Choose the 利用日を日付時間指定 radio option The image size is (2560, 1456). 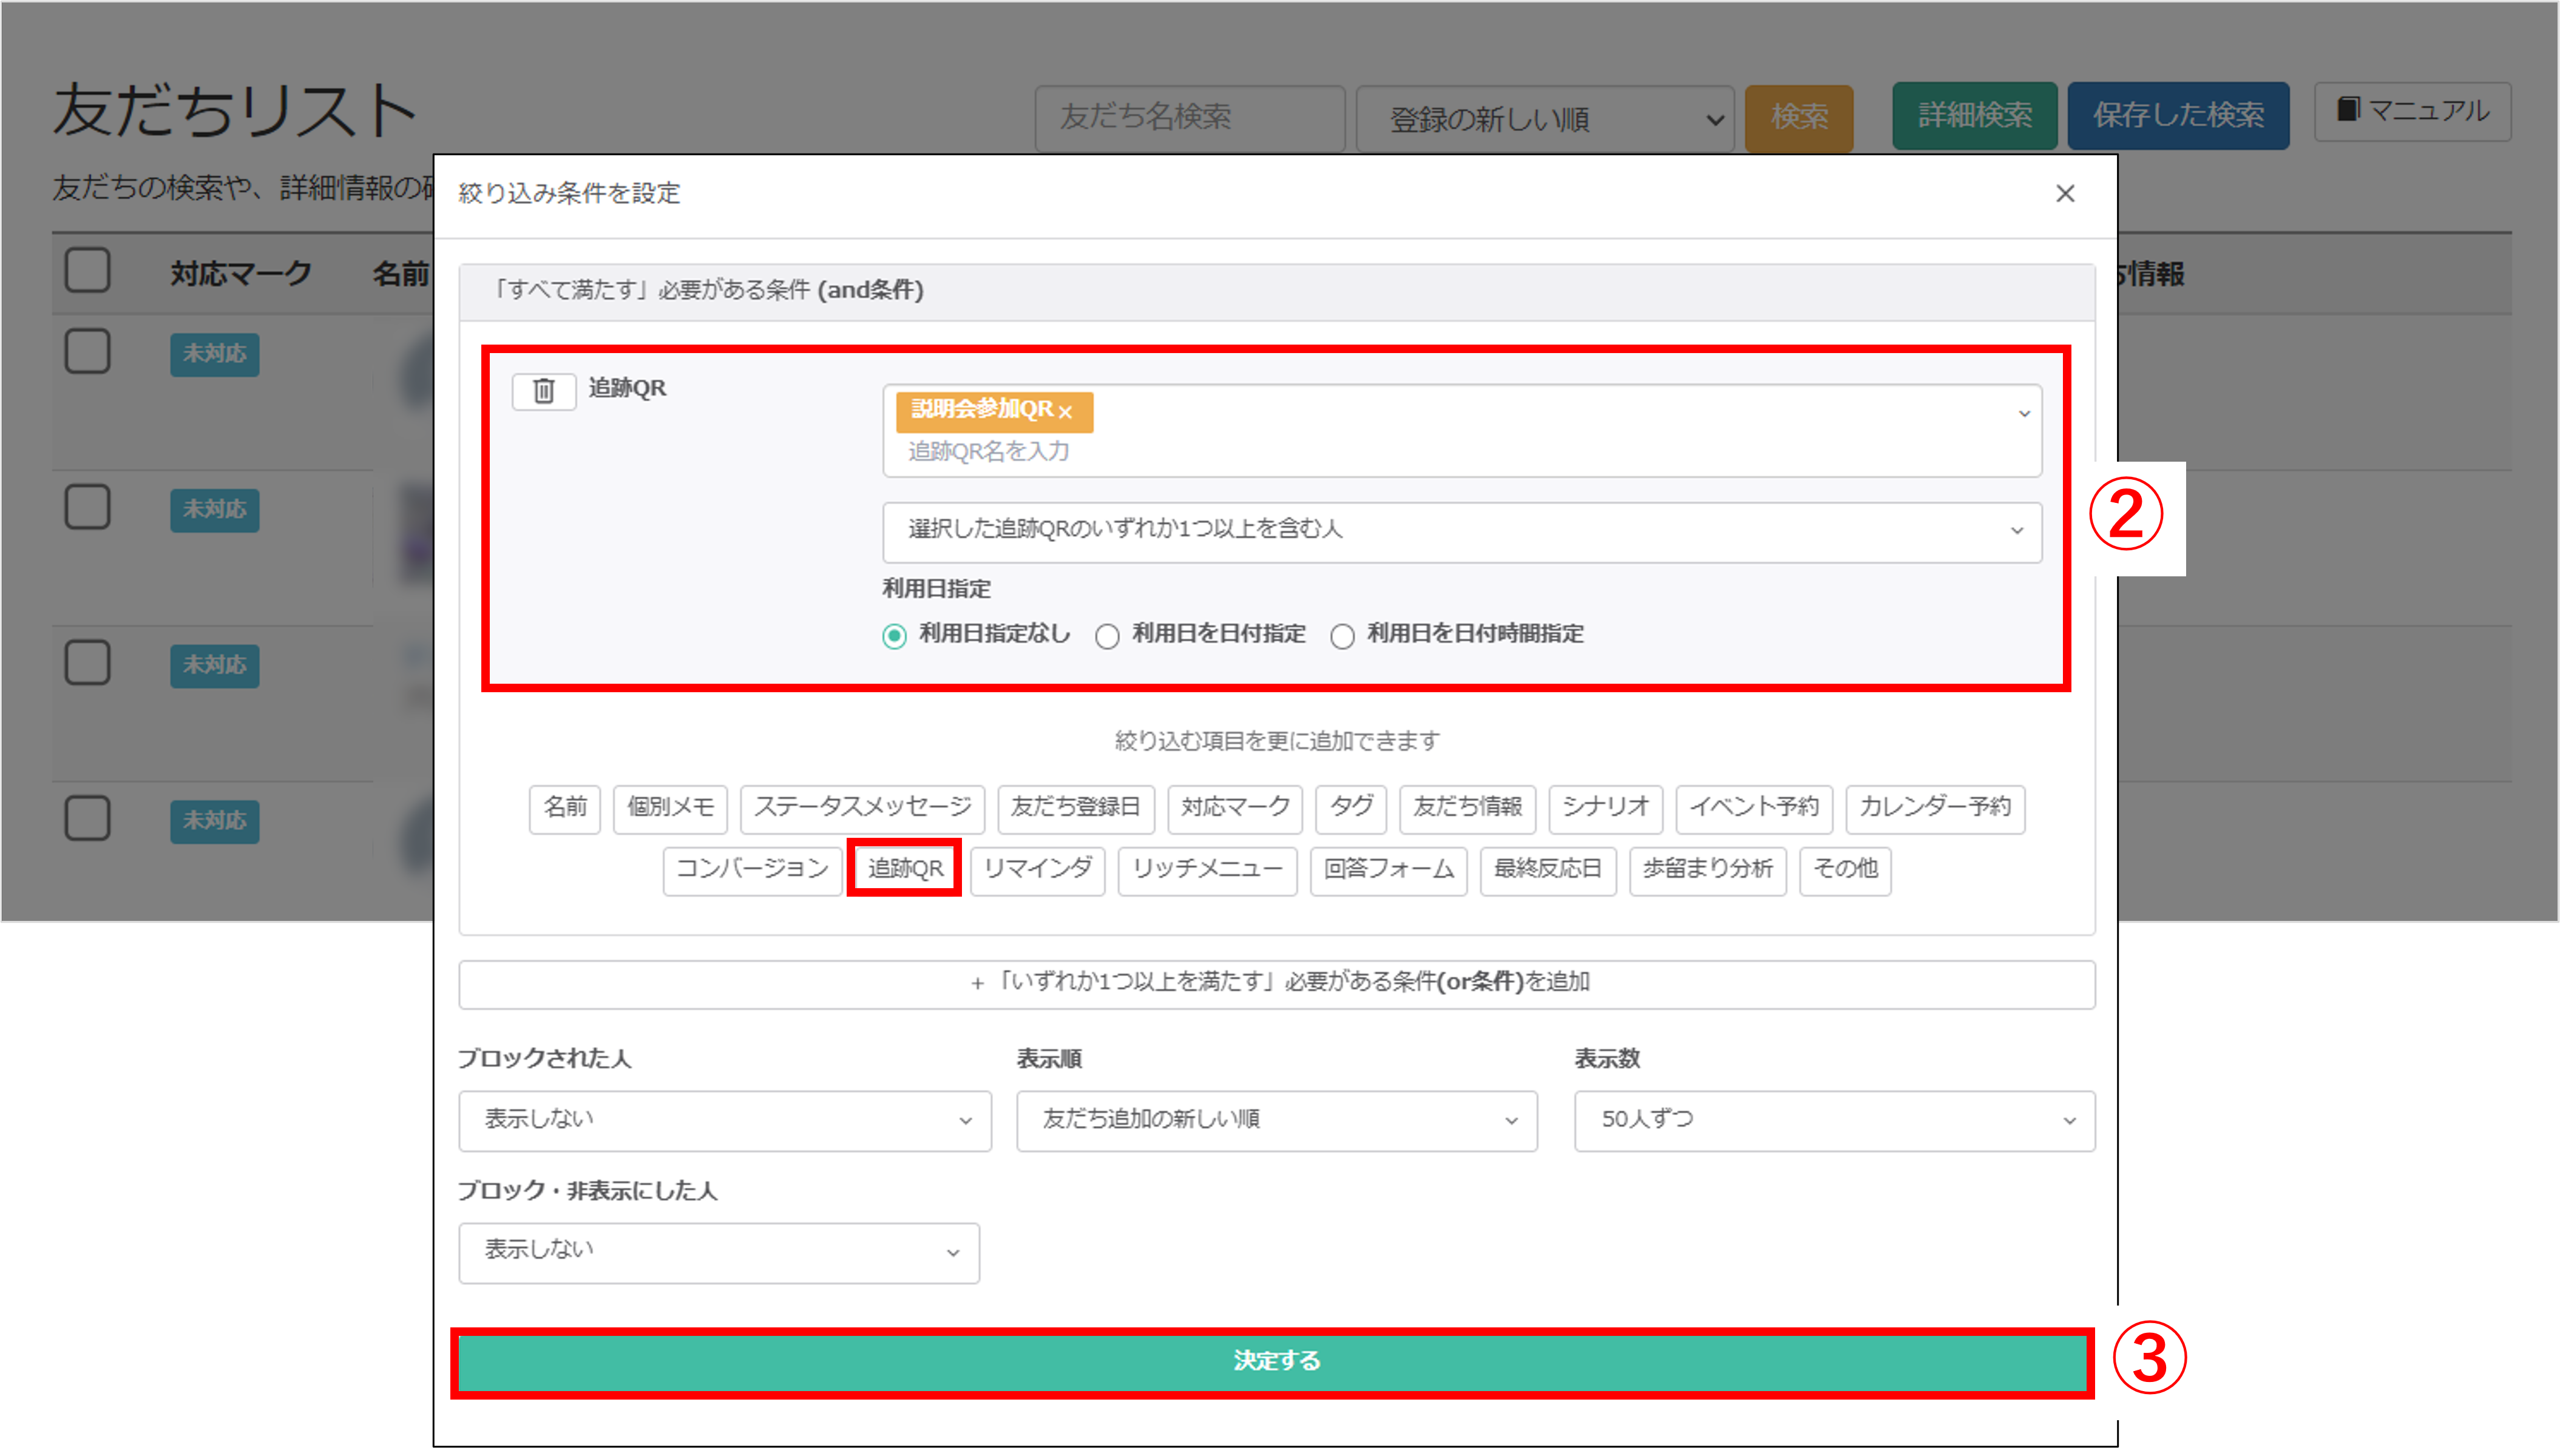(x=1343, y=636)
